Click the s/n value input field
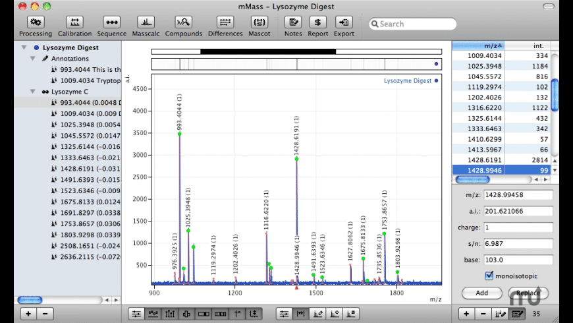 tap(518, 244)
